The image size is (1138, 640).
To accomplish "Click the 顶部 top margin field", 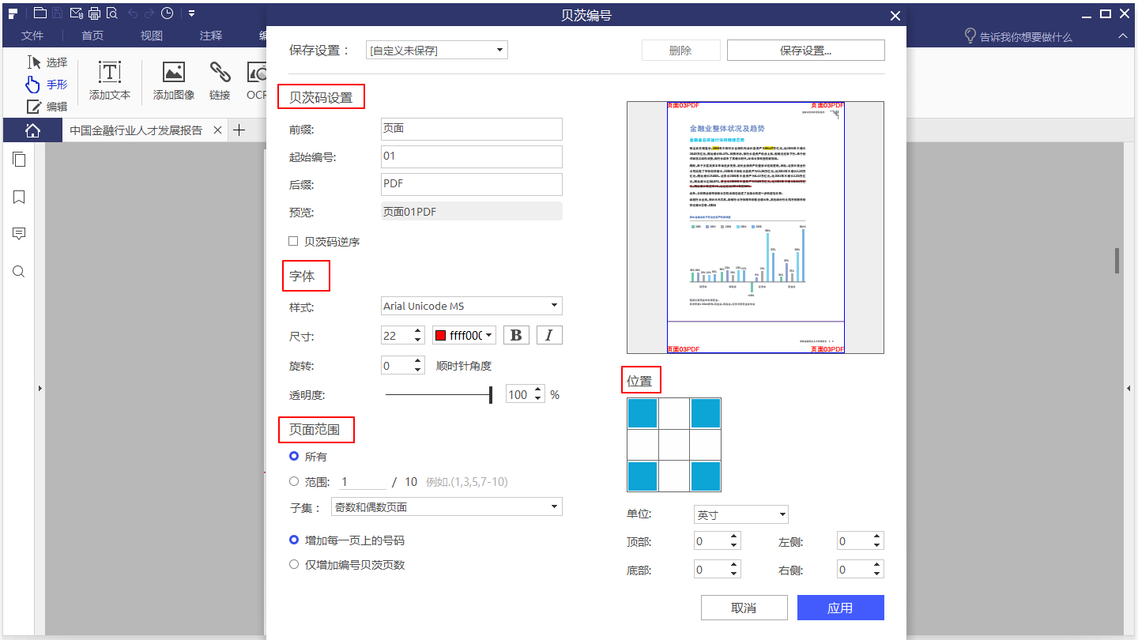I will pyautogui.click(x=718, y=540).
